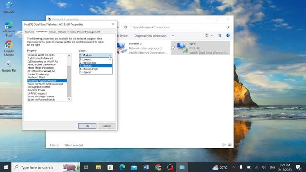The height and width of the screenshot is (172, 306).
Task: Open the Windows Start menu
Action: (x=6, y=167)
